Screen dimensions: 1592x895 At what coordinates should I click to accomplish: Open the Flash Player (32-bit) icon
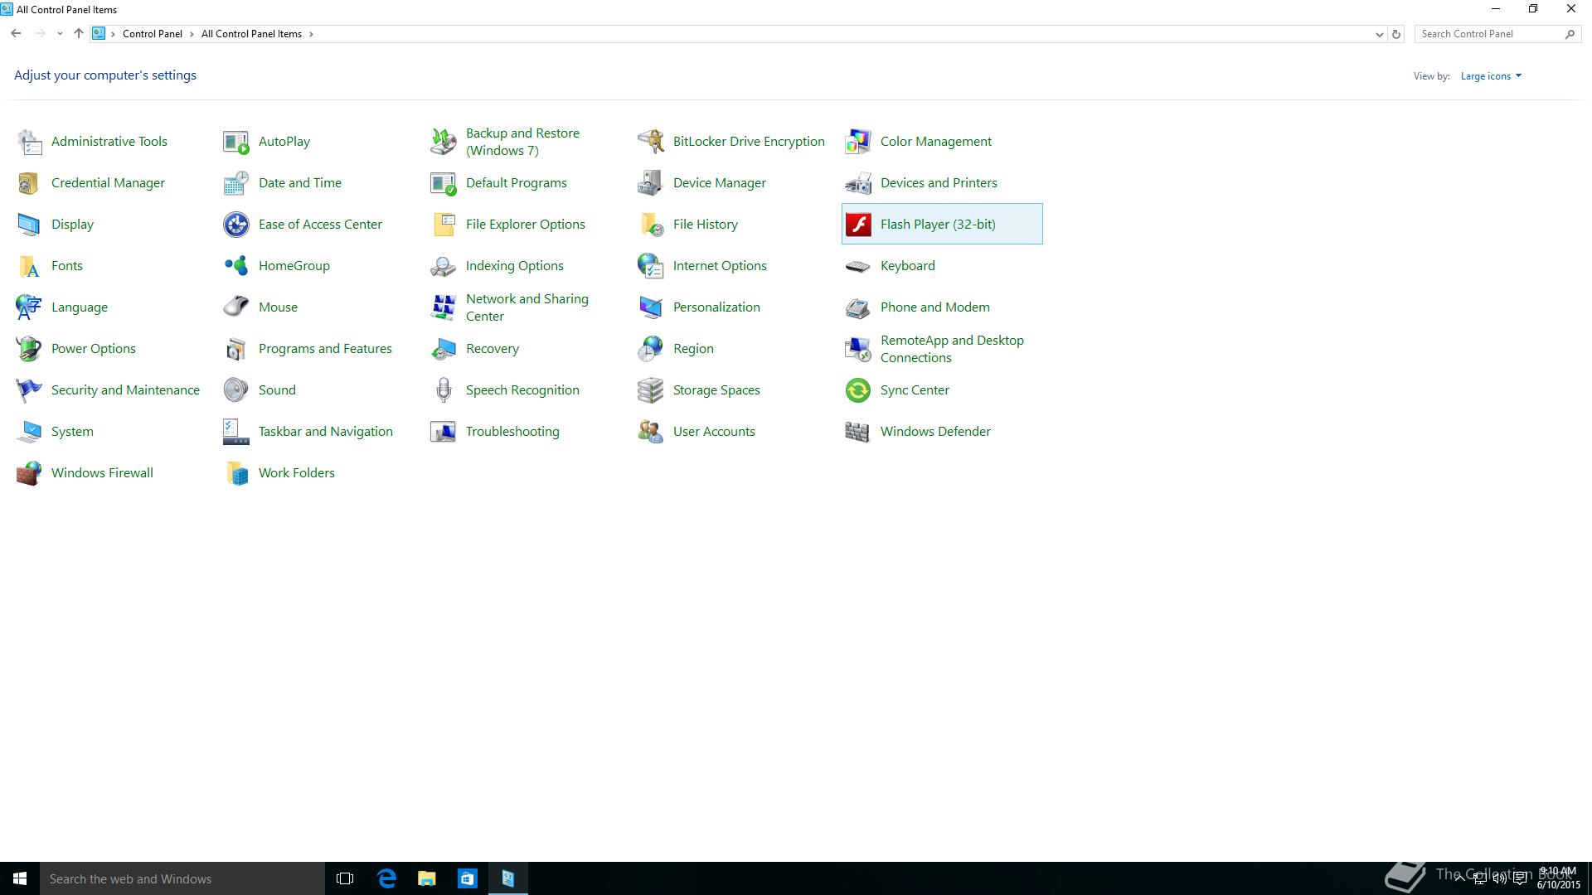(858, 225)
